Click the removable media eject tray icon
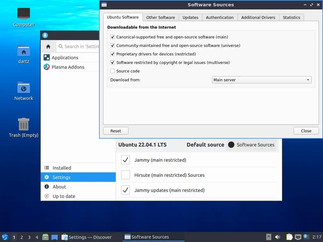This screenshot has width=323, height=242. tap(269, 237)
